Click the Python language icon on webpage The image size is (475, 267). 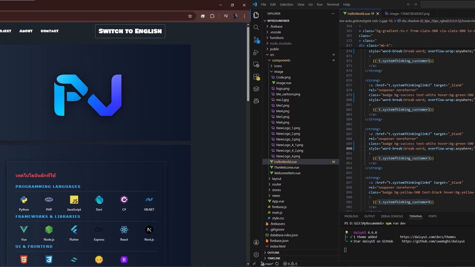pyautogui.click(x=24, y=200)
